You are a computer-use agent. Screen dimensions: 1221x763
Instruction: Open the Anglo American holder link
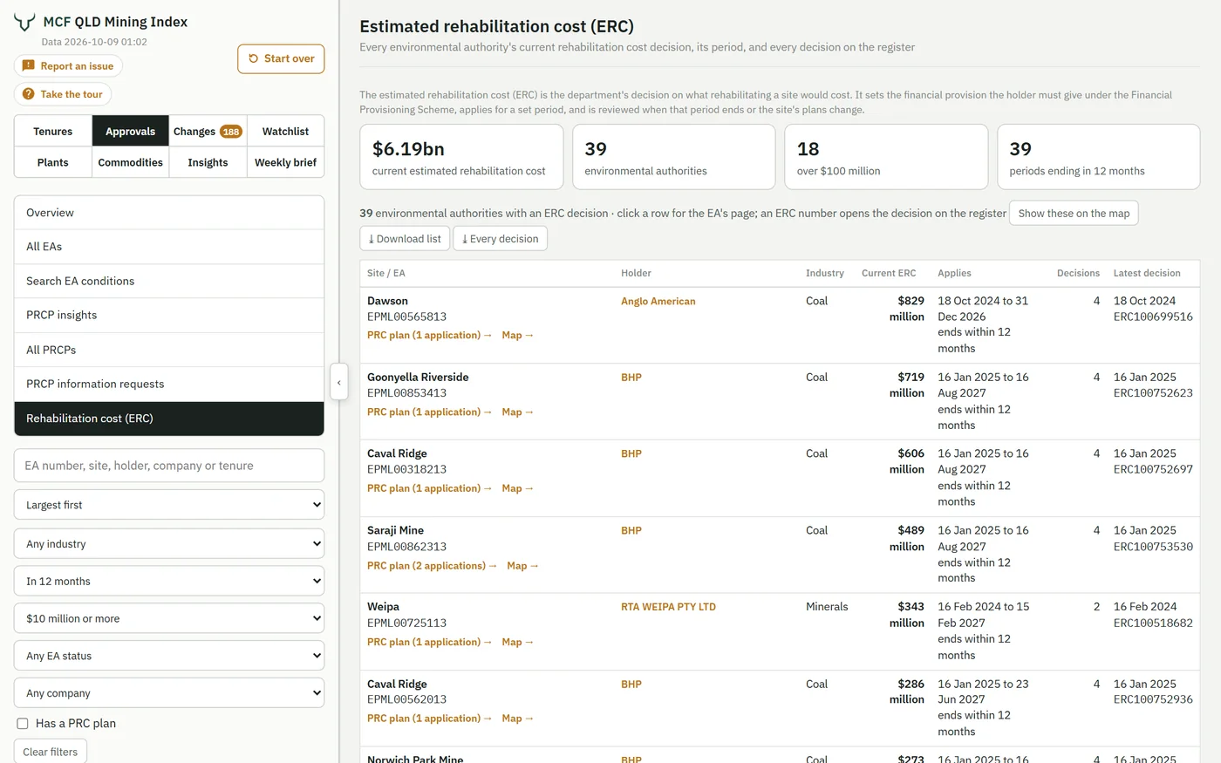658,302
